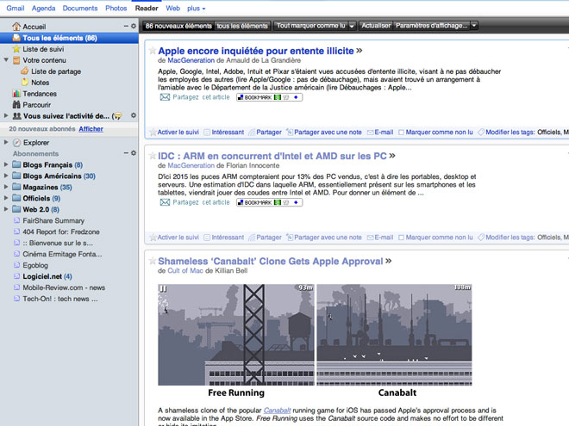Click envelope icon under IDC ARM article
The width and height of the screenshot is (569, 426).
(165, 202)
